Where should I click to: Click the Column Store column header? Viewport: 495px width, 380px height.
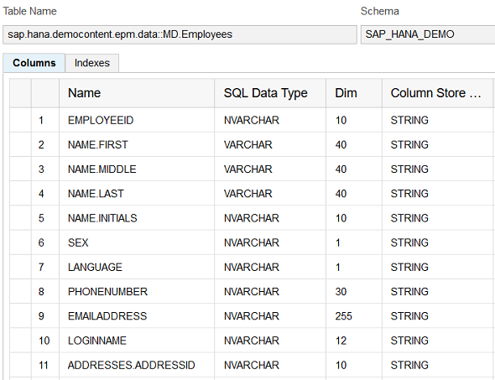tap(437, 93)
